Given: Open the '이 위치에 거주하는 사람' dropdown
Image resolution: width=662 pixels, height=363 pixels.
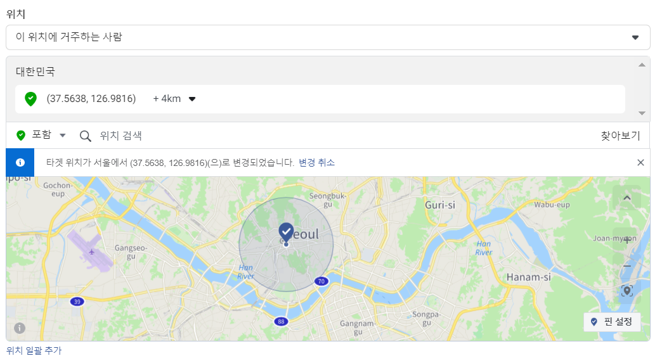Looking at the screenshot, I should click(328, 37).
